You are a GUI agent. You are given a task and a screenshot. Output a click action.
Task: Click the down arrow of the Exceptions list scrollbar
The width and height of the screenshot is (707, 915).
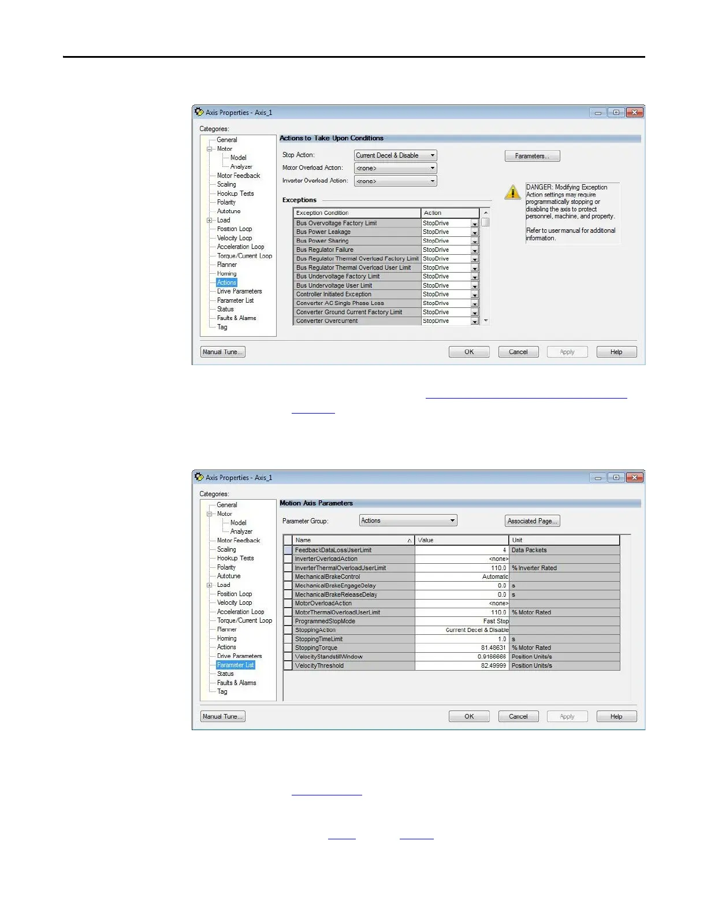coord(486,321)
